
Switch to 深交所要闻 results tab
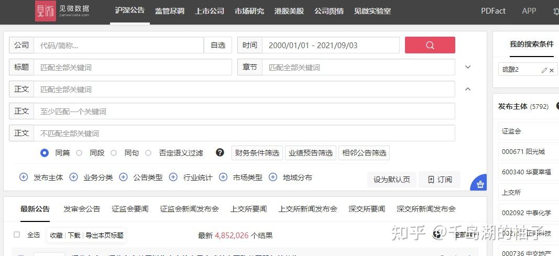pos(367,209)
